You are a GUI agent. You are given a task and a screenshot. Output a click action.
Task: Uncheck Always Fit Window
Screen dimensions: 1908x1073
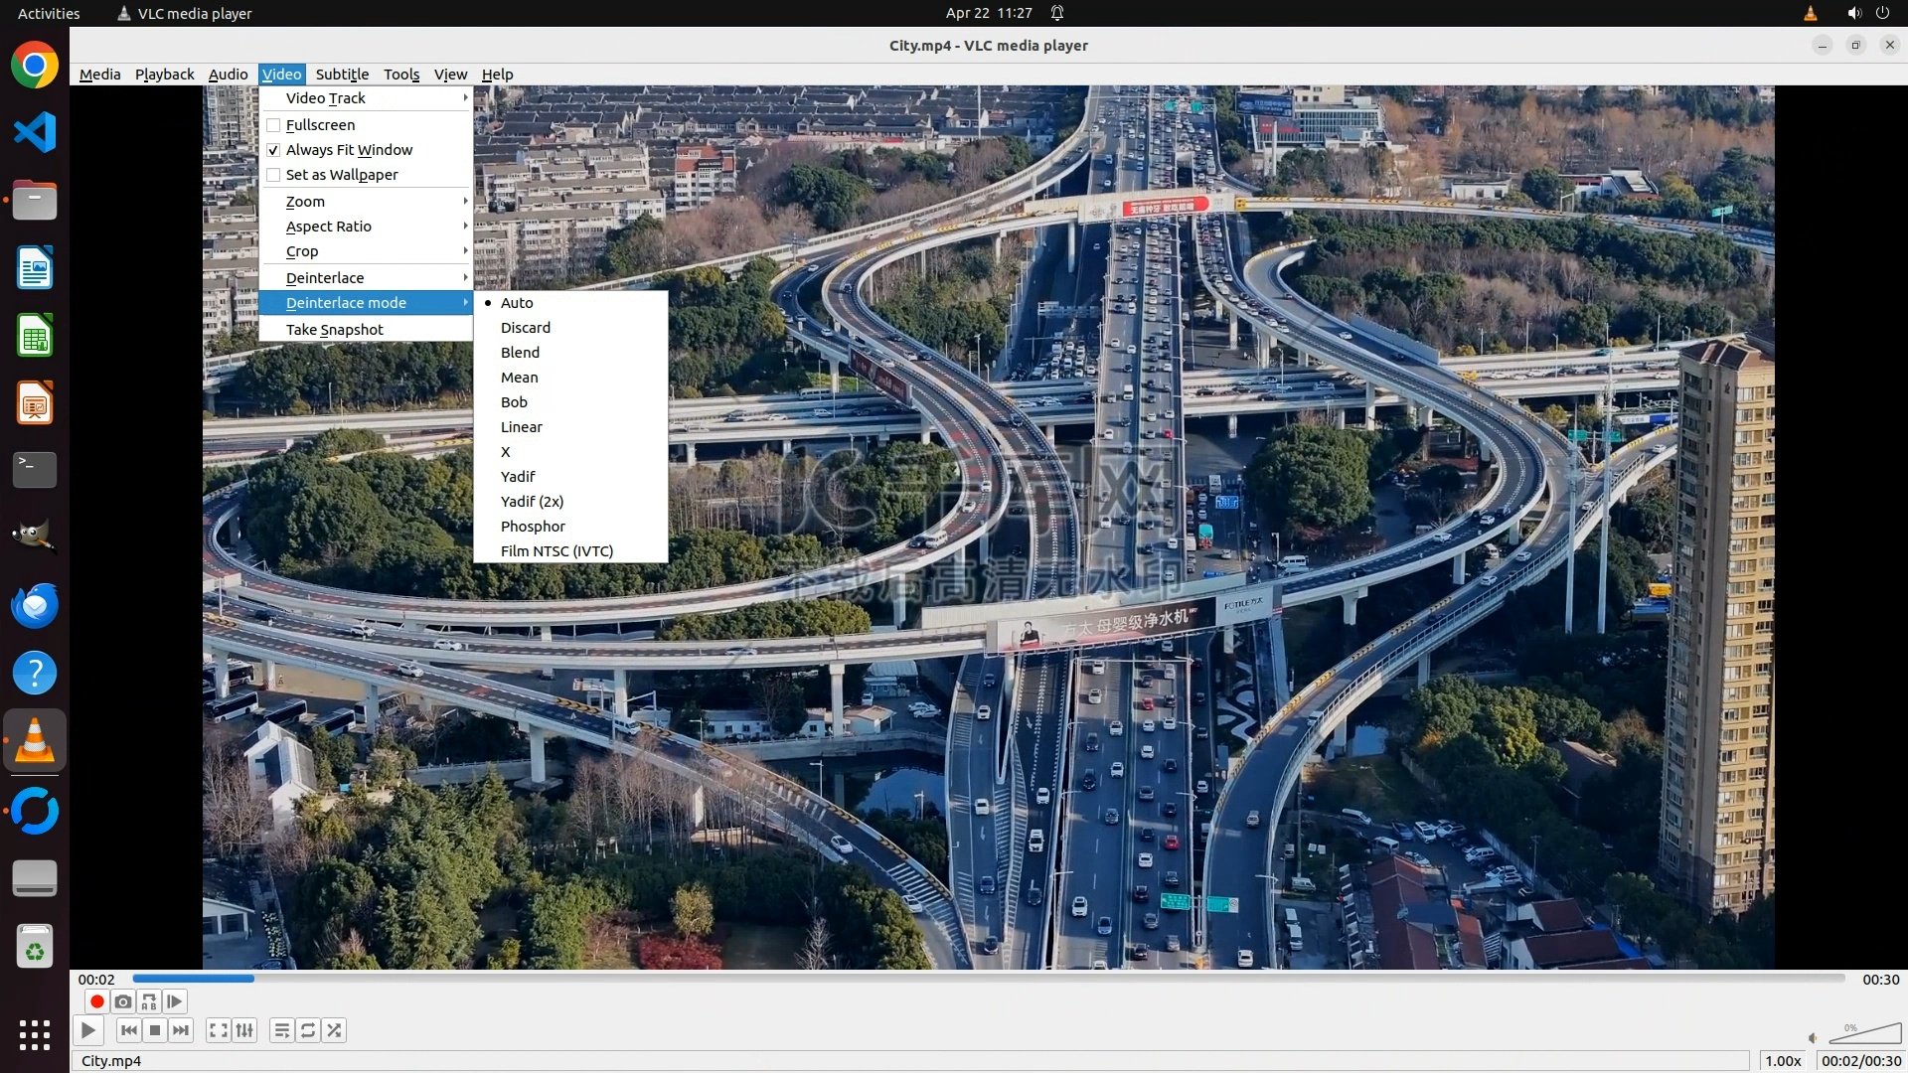pyautogui.click(x=273, y=150)
